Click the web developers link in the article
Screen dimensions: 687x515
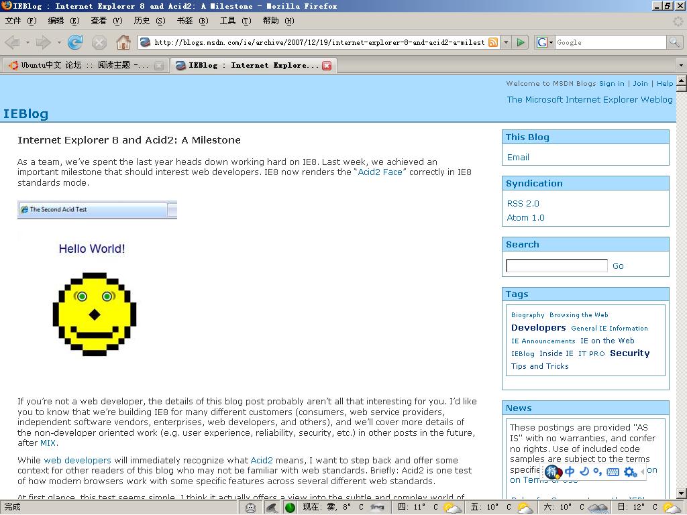tap(78, 460)
